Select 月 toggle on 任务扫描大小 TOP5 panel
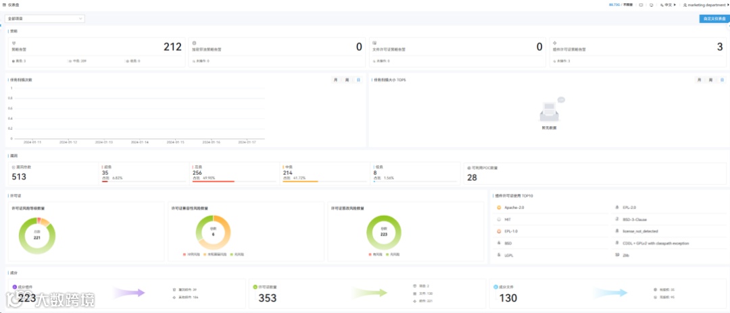Screen dimensions: 730x313 coord(699,80)
